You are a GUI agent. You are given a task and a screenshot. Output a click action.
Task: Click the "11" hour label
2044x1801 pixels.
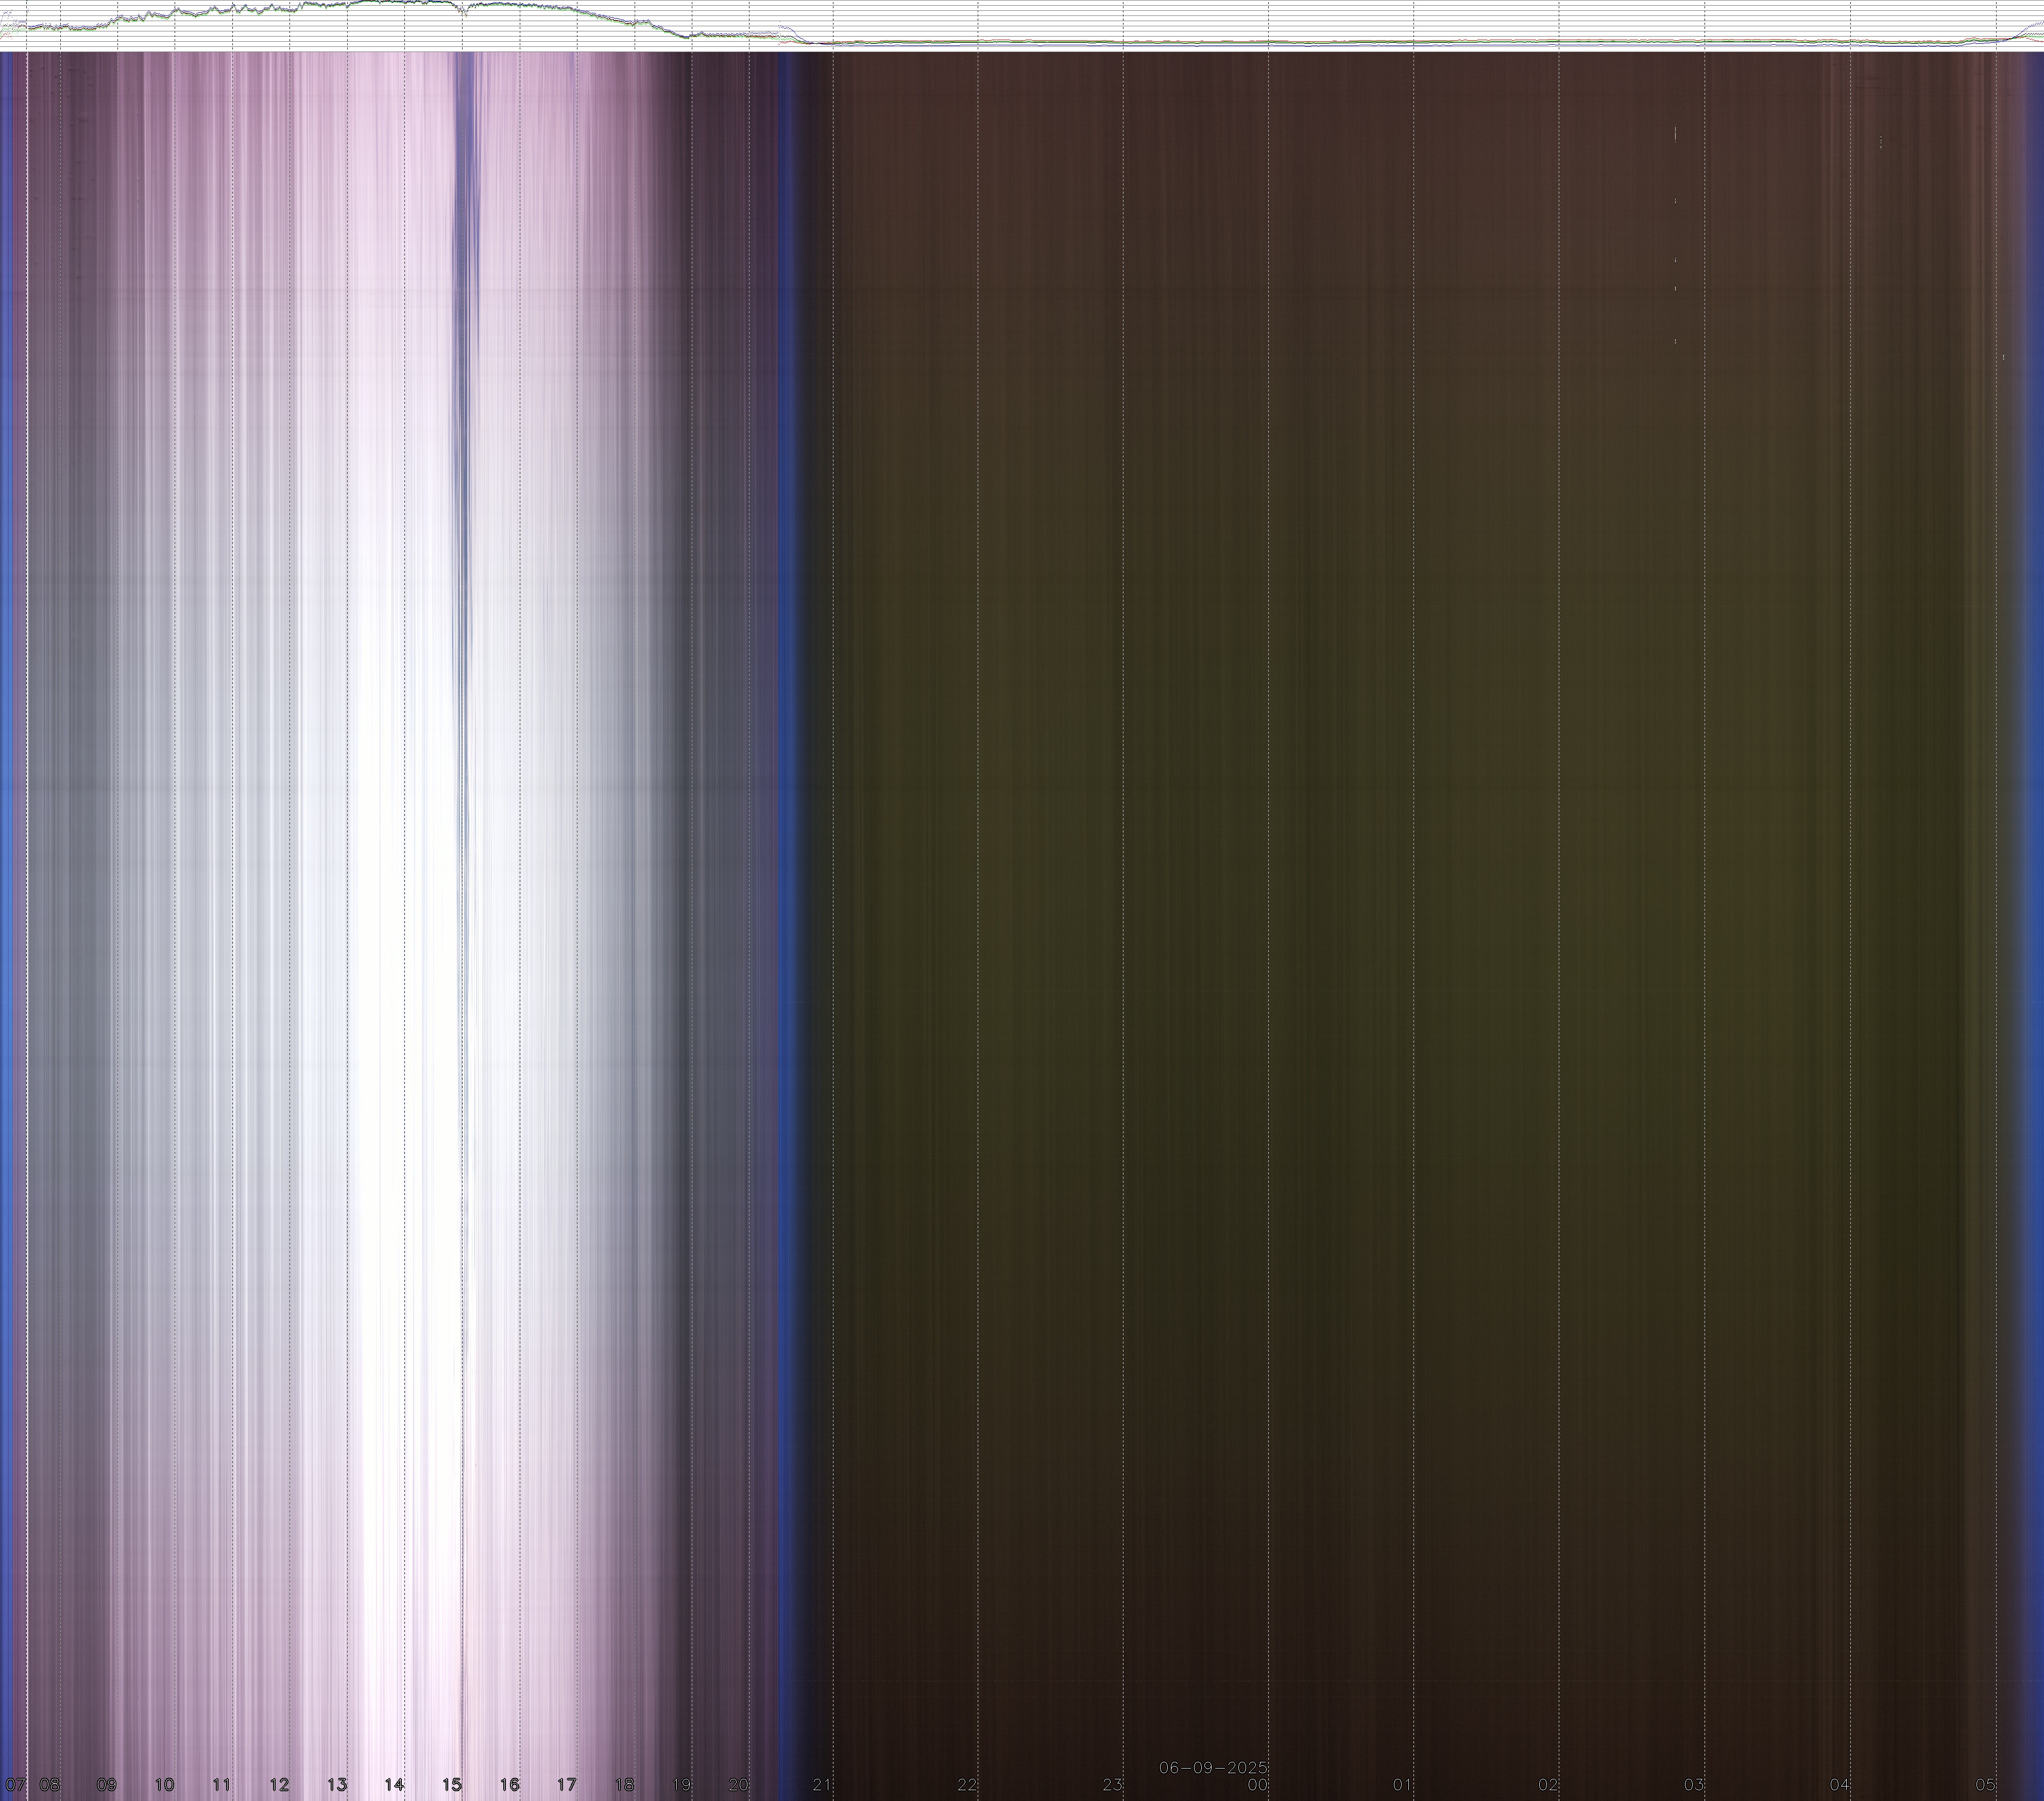click(221, 1784)
